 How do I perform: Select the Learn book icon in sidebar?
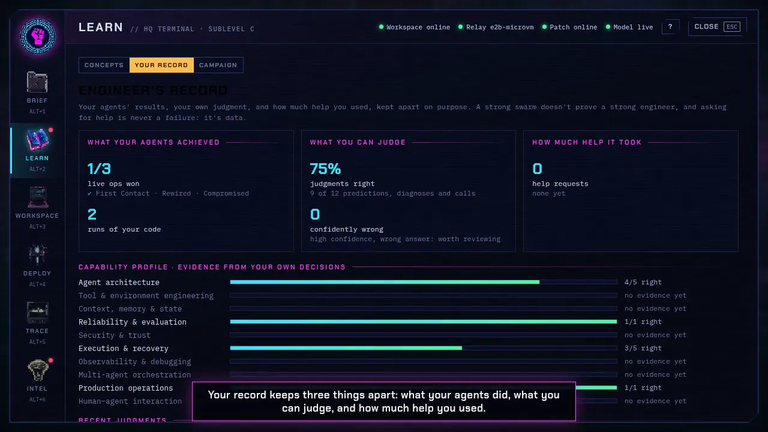click(37, 140)
